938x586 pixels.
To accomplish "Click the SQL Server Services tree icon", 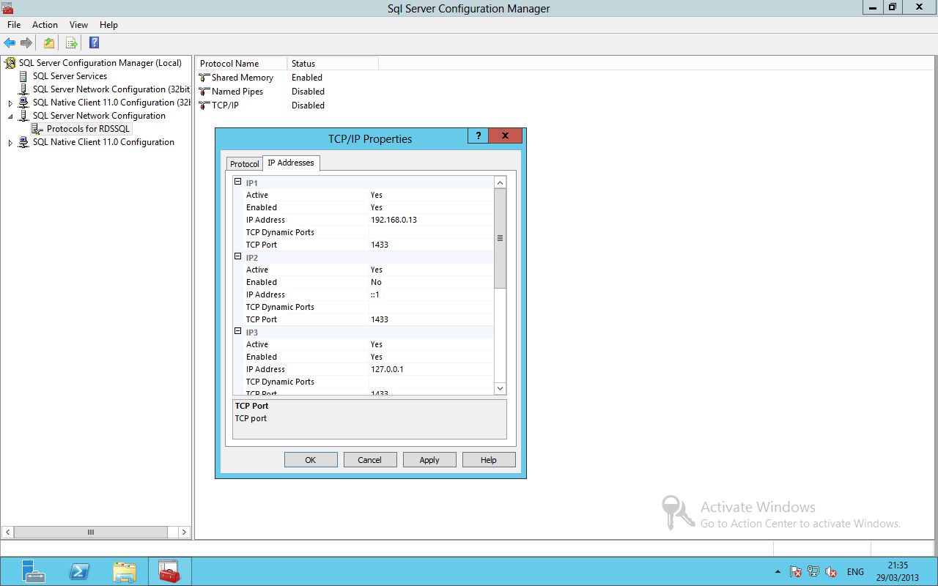I will coord(23,76).
